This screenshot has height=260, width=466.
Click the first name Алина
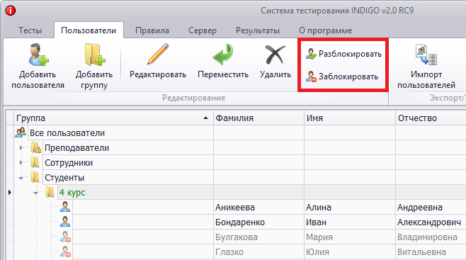click(319, 208)
